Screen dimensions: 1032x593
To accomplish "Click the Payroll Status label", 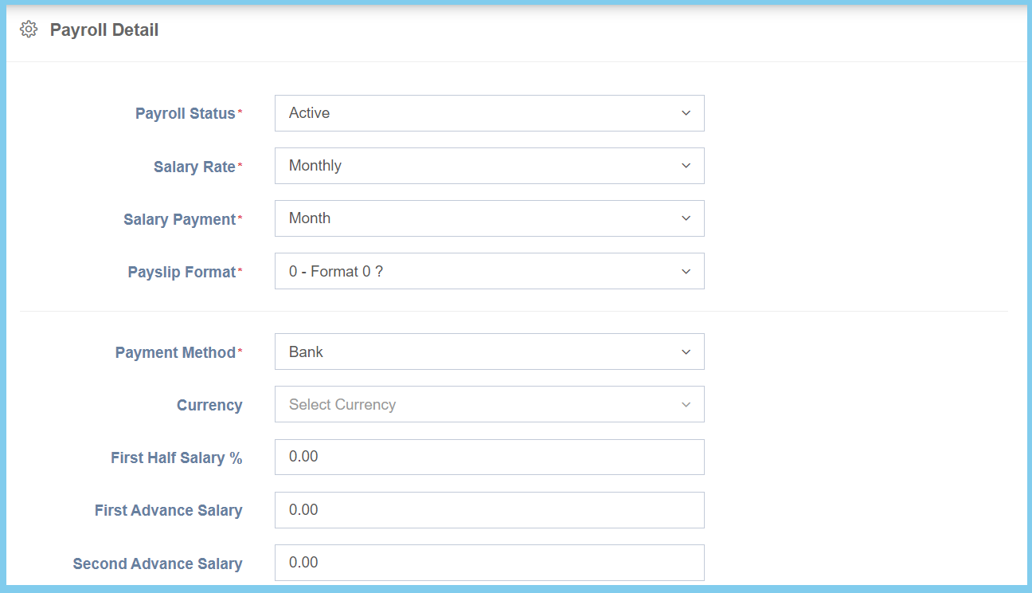I will [x=185, y=114].
